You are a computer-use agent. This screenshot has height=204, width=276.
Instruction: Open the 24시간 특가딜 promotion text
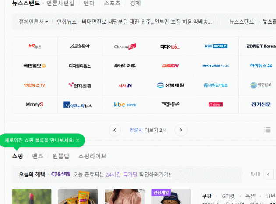coord(121,175)
